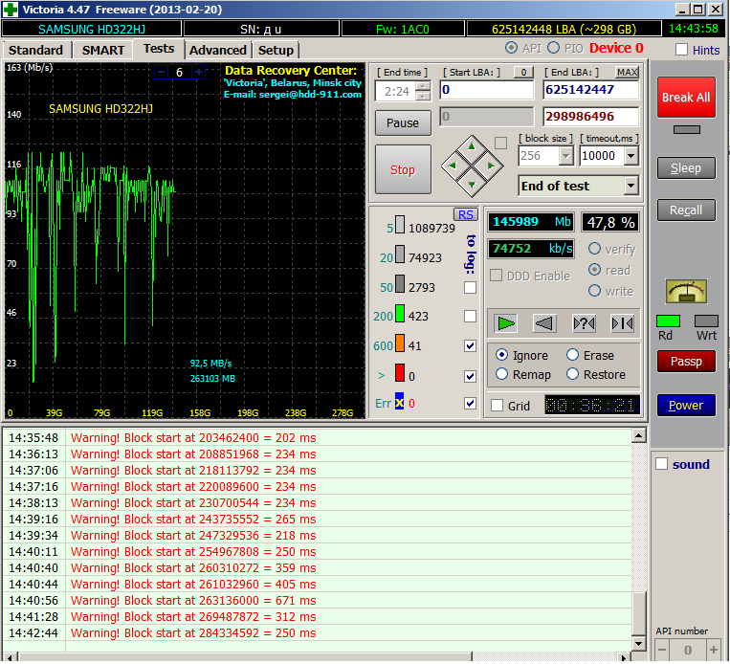Screen dimensions: 730x664
Task: Click the orange 600 ms block swatch
Action: [x=400, y=343]
